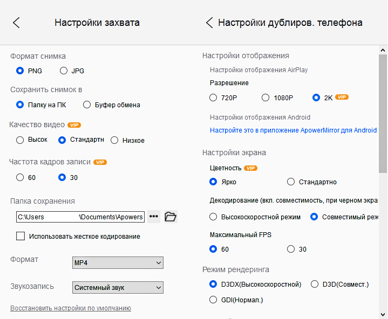Click Восстановить настройки по умолчанию link
Image resolution: width=388 pixels, height=319 pixels.
71,308
